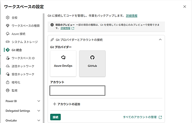Open the 監視 monitoring icon

click(8, 91)
